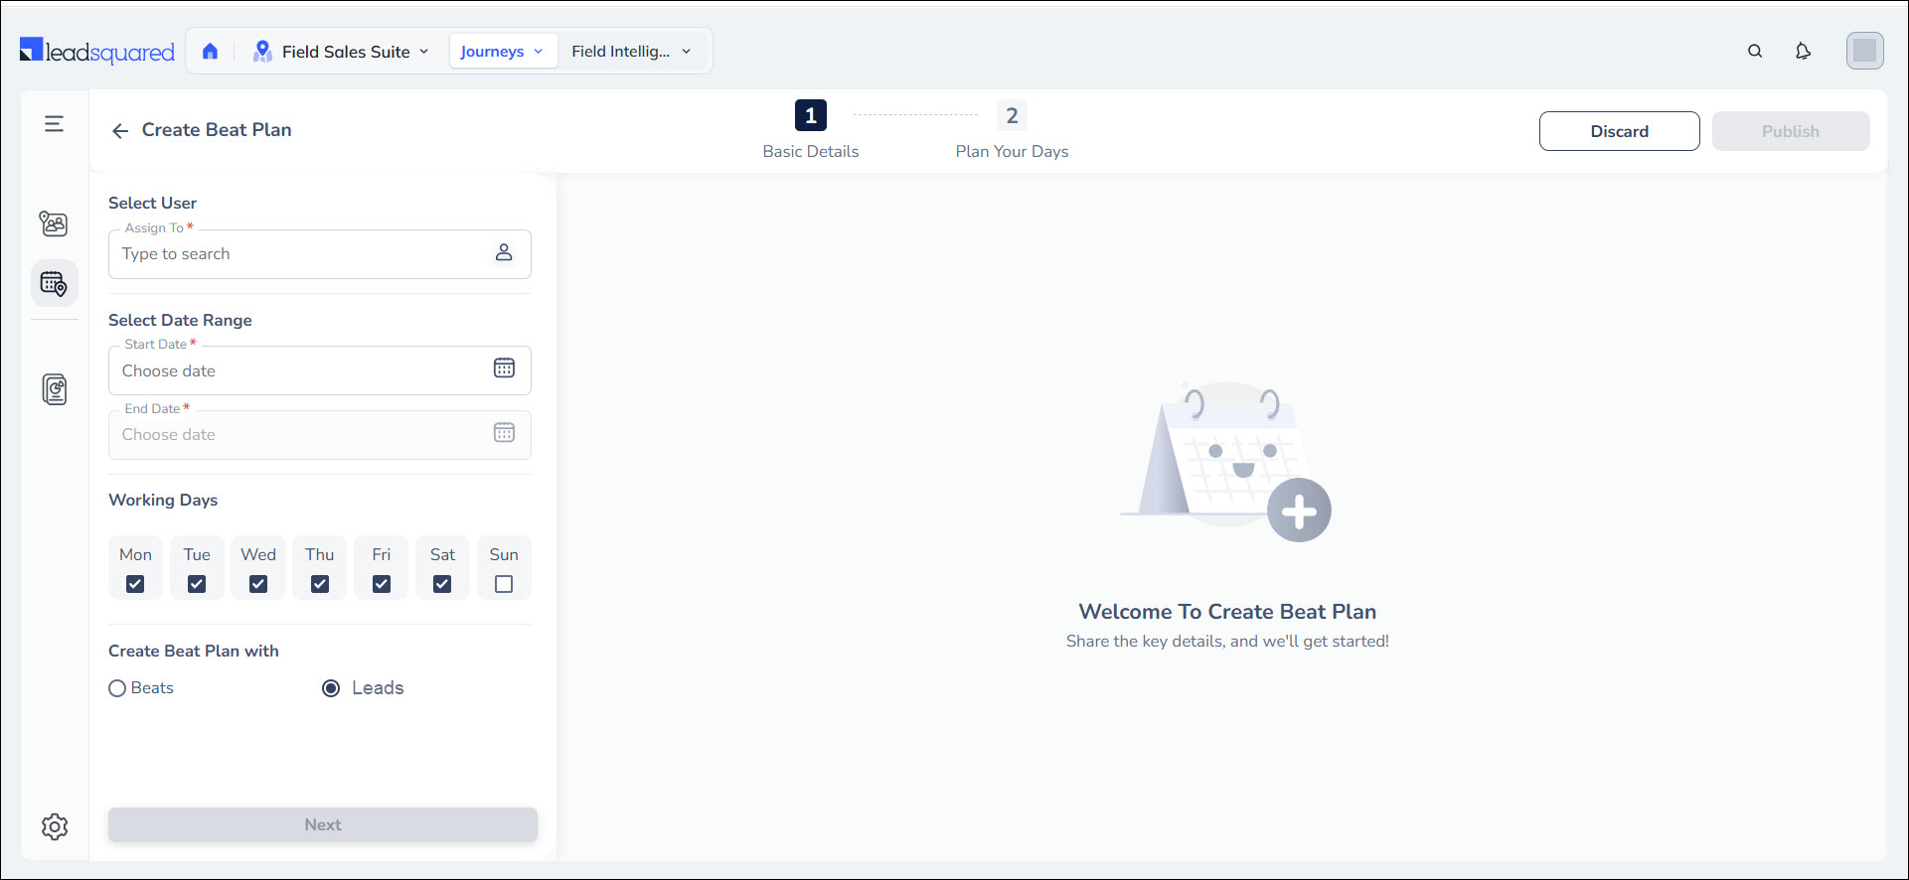
Task: Open Start Date calendar picker icon
Action: click(504, 368)
